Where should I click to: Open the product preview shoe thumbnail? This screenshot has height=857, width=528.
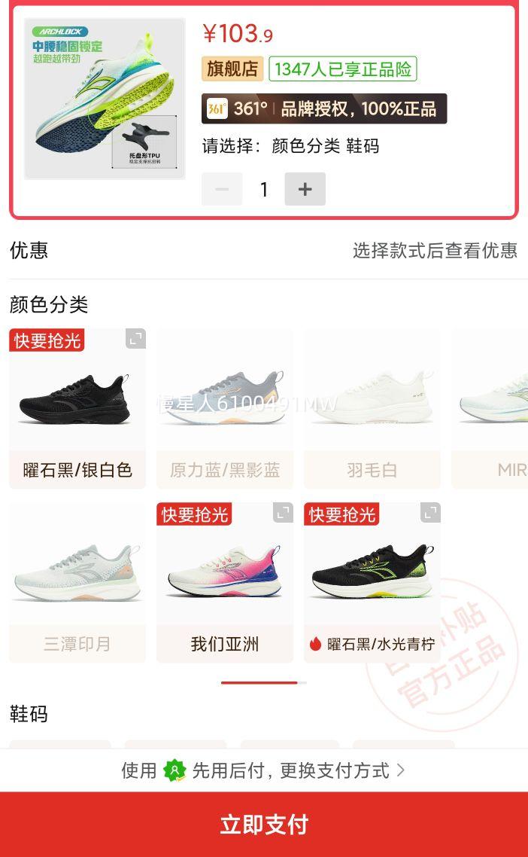point(105,99)
